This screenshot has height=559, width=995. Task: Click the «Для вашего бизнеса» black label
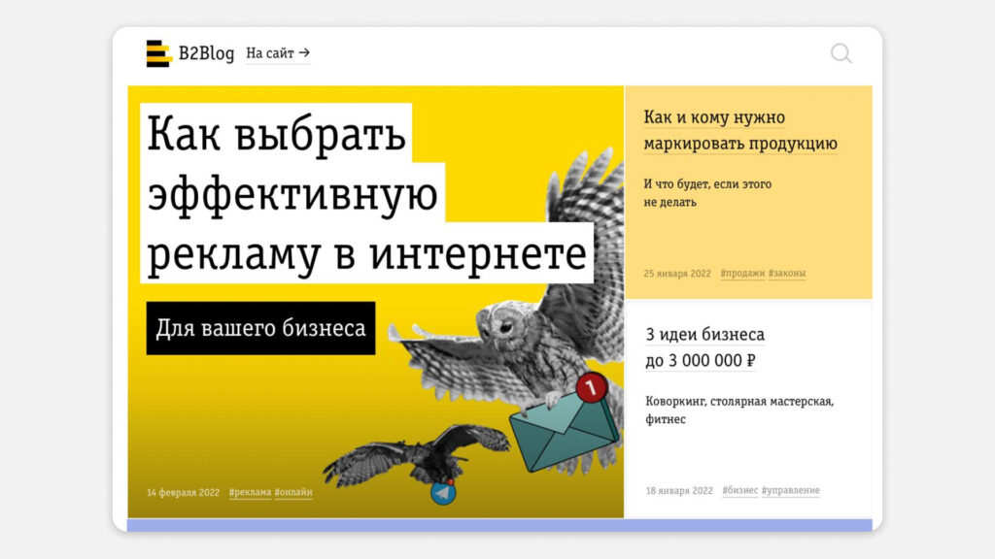point(260,328)
